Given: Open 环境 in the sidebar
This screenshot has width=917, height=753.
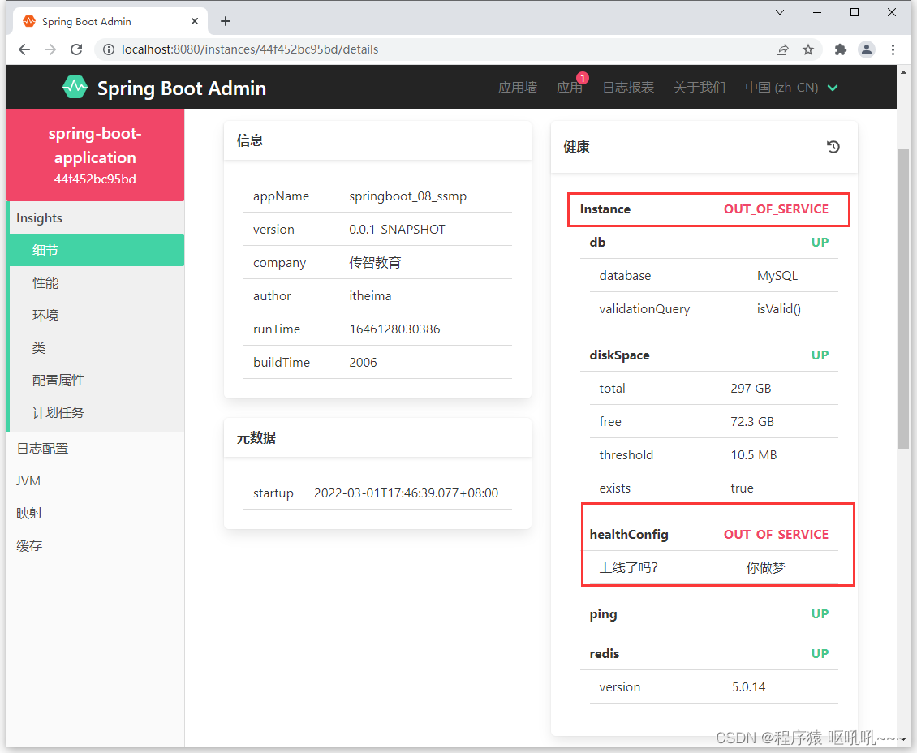Looking at the screenshot, I should click(x=97, y=315).
